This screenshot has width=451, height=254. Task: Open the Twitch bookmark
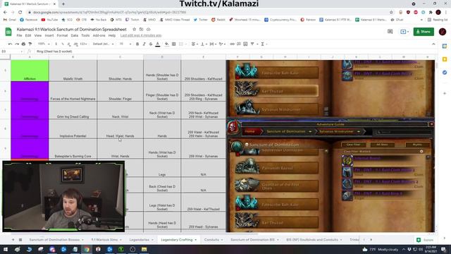(x=132, y=20)
